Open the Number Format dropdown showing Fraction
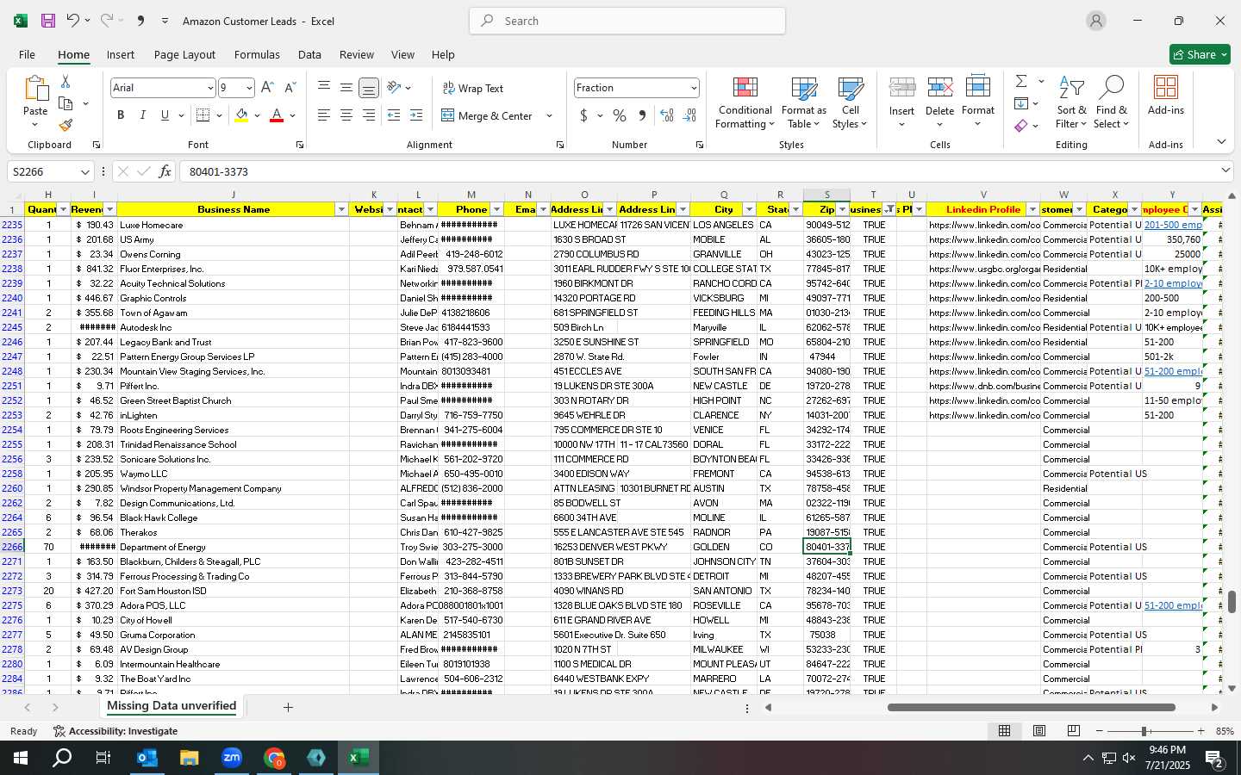The height and width of the screenshot is (775, 1241). tap(693, 88)
